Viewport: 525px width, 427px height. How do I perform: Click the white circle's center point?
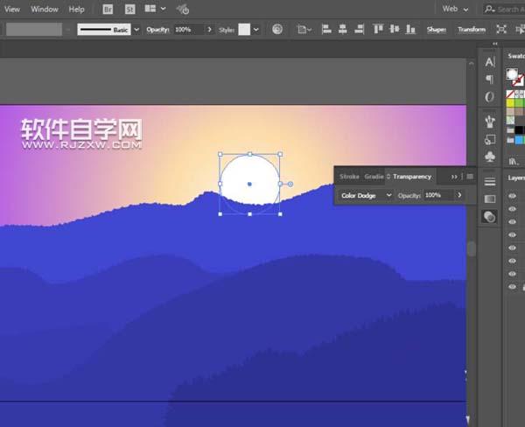tap(249, 184)
